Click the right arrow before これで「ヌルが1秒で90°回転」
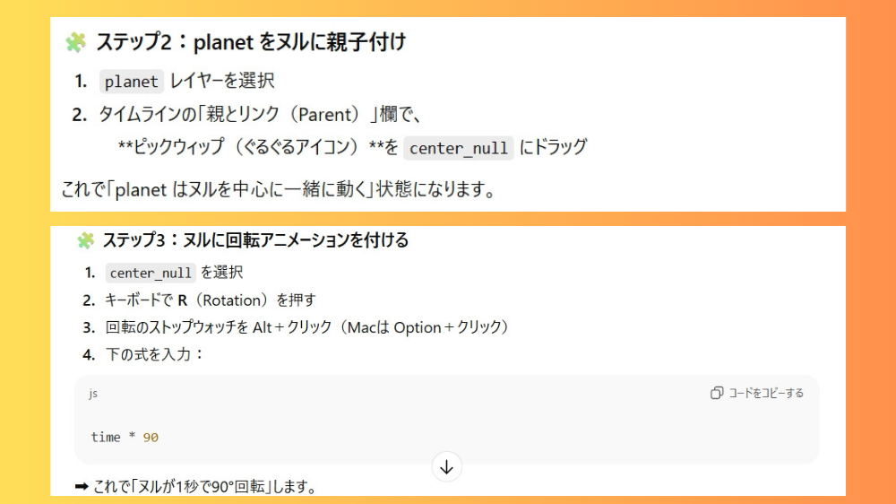 (82, 487)
